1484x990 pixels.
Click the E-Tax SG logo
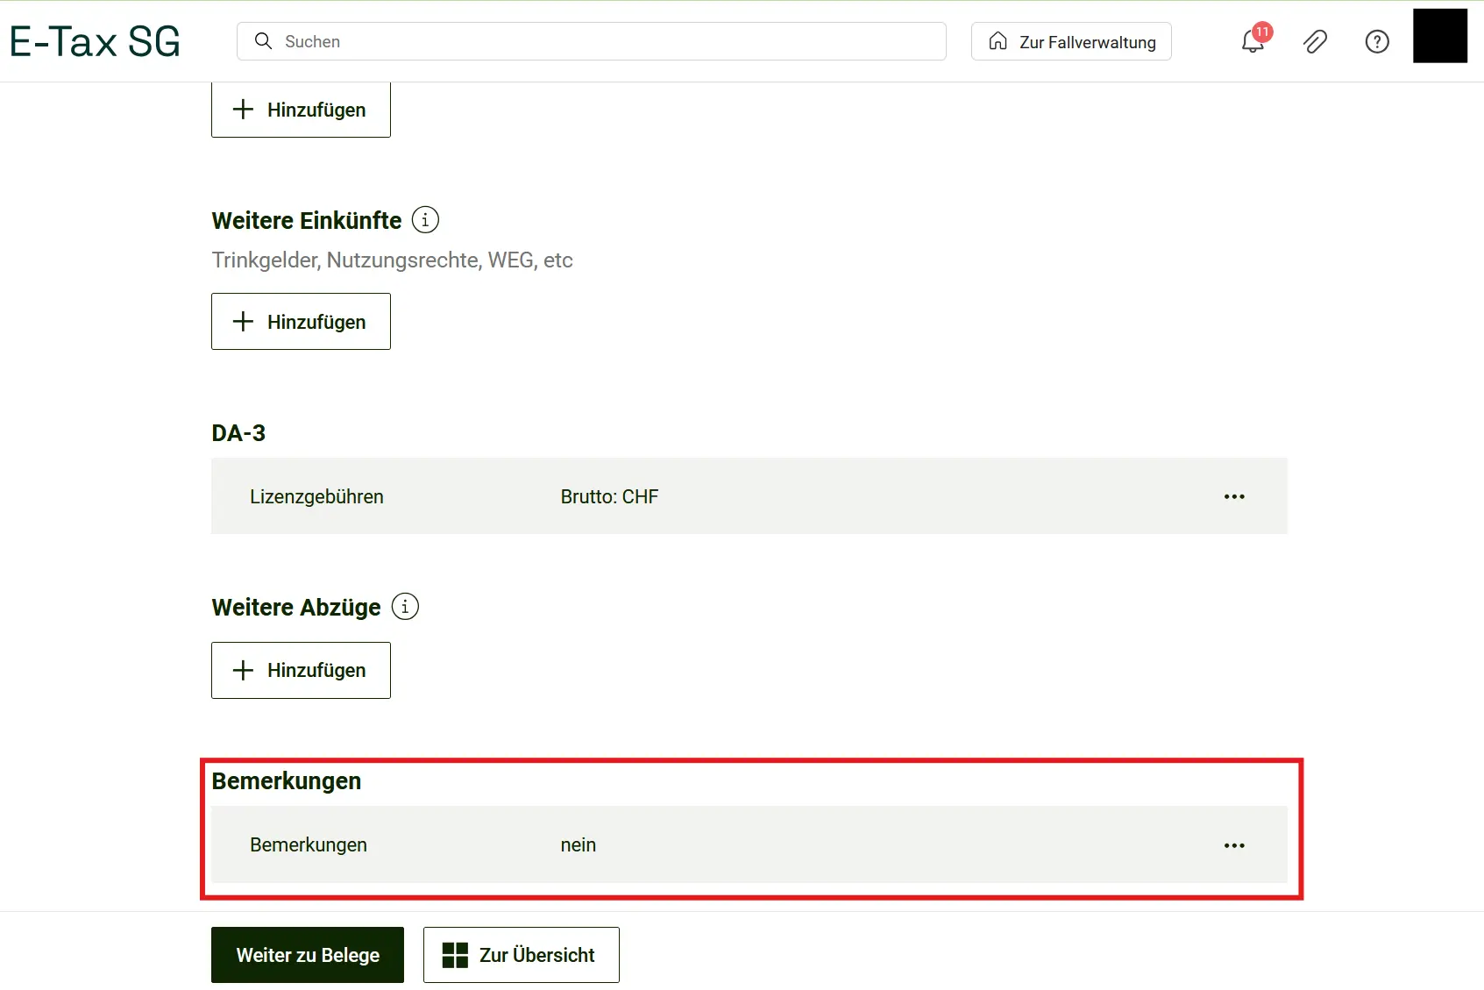pos(95,39)
